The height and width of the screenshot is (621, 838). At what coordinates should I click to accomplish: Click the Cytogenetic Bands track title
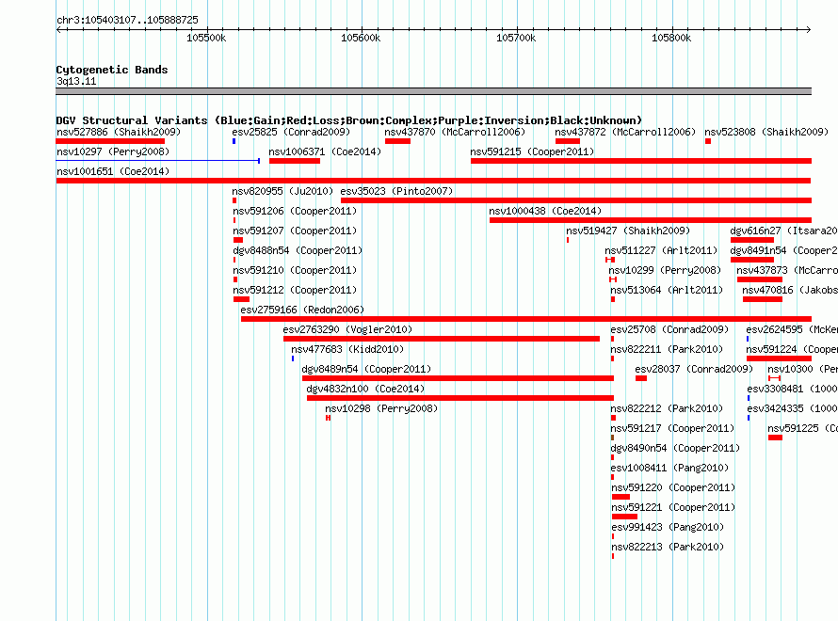[x=112, y=70]
